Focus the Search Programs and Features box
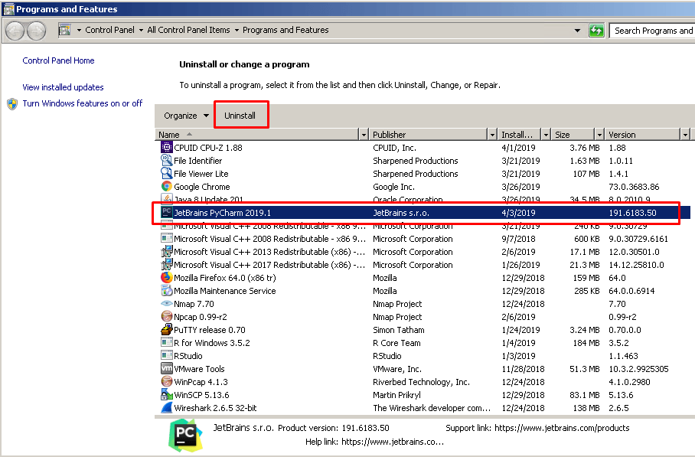Image resolution: width=695 pixels, height=457 pixels. pyautogui.click(x=652, y=31)
